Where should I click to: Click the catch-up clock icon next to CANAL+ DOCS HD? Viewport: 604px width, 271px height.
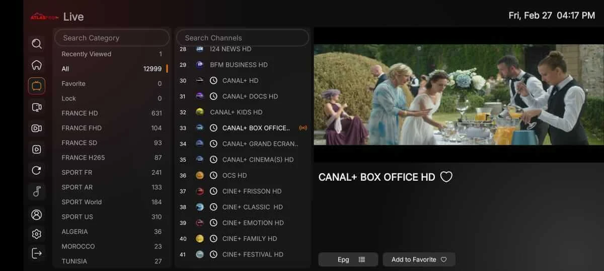(213, 96)
